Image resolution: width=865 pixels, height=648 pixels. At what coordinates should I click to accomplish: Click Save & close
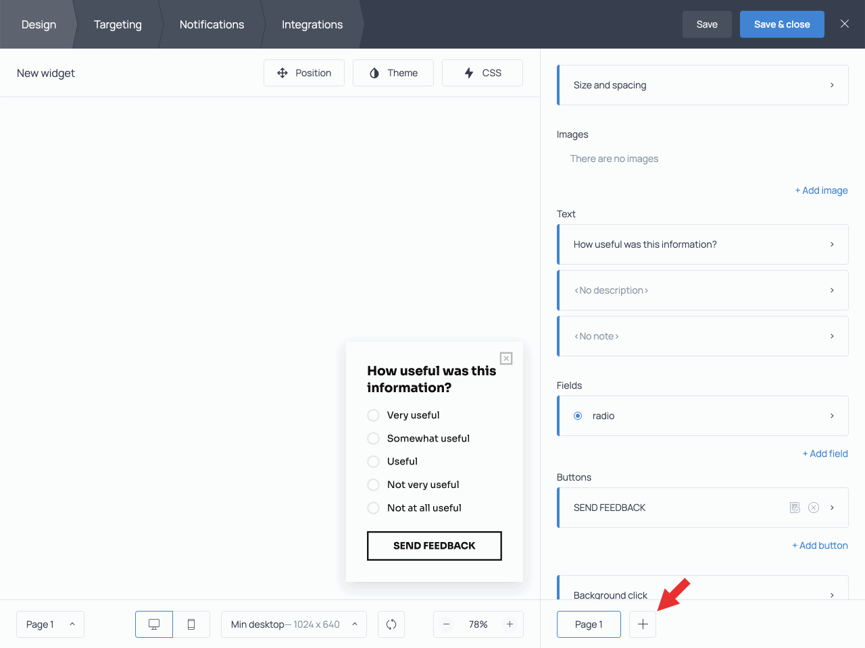782,24
